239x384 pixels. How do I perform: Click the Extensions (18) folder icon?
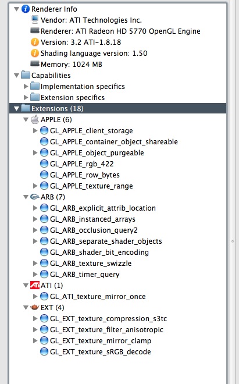[26, 108]
